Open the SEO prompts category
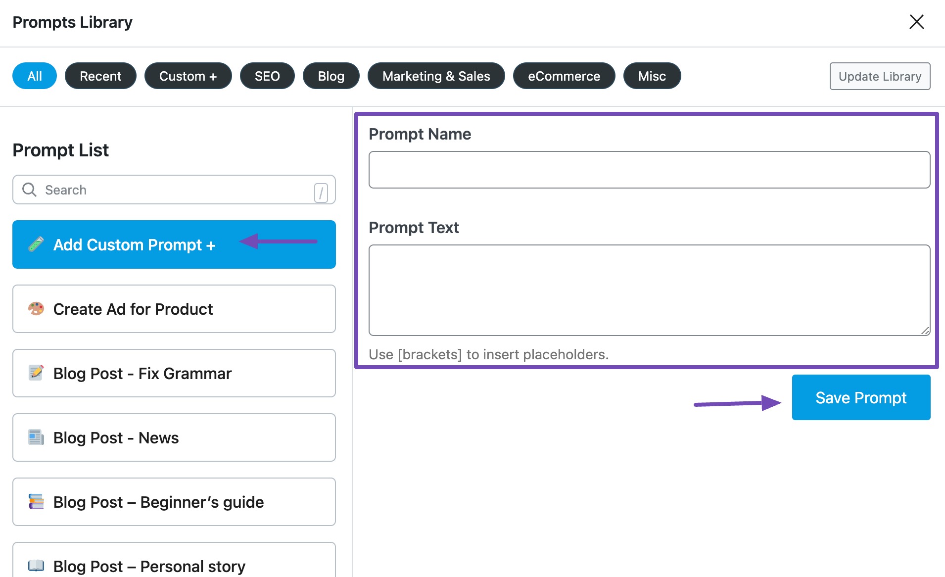Image resolution: width=945 pixels, height=577 pixels. coord(267,76)
